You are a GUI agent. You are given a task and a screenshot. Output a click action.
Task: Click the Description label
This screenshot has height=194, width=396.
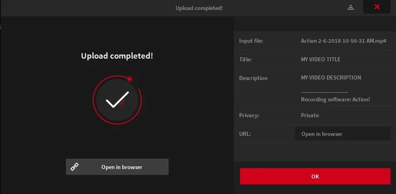pos(253,78)
